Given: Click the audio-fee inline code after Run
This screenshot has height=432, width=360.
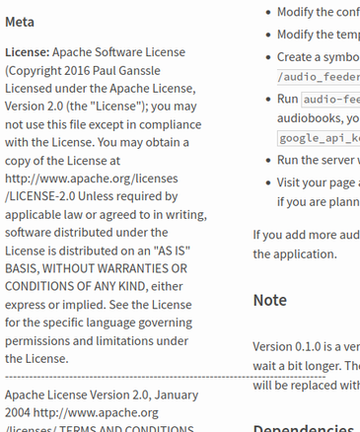Looking at the screenshot, I should [x=330, y=100].
